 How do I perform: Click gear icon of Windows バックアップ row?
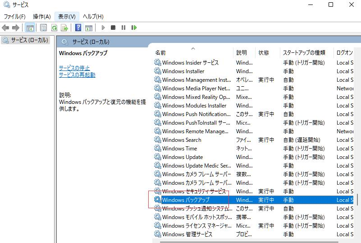[x=157, y=200]
